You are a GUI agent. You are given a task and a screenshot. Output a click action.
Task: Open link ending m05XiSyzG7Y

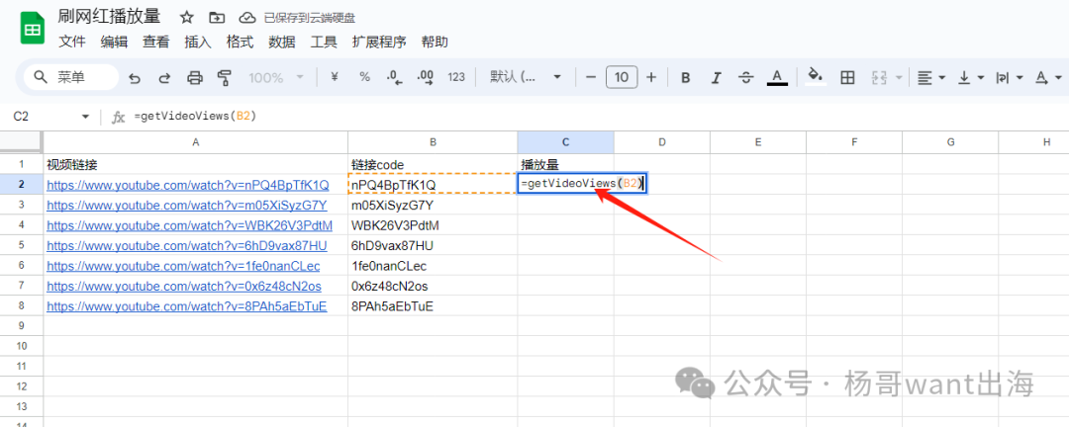click(187, 205)
